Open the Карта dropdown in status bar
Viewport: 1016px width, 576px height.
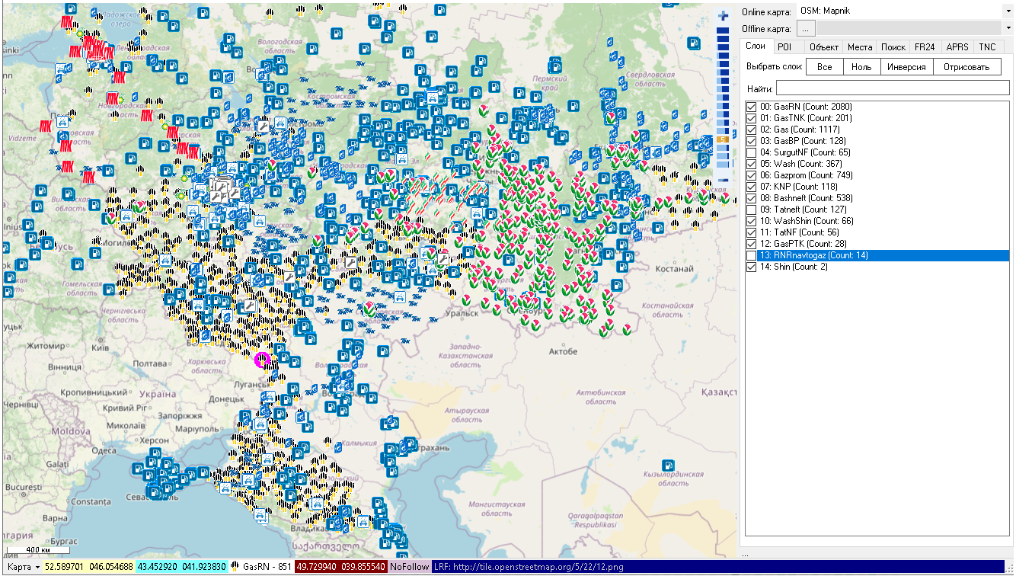(x=23, y=567)
